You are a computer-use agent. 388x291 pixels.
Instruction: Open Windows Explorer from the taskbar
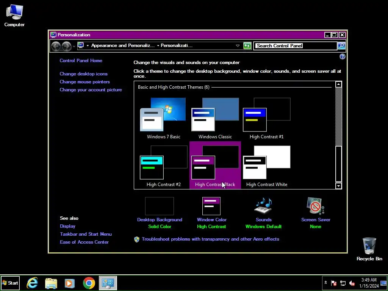pyautogui.click(x=51, y=283)
